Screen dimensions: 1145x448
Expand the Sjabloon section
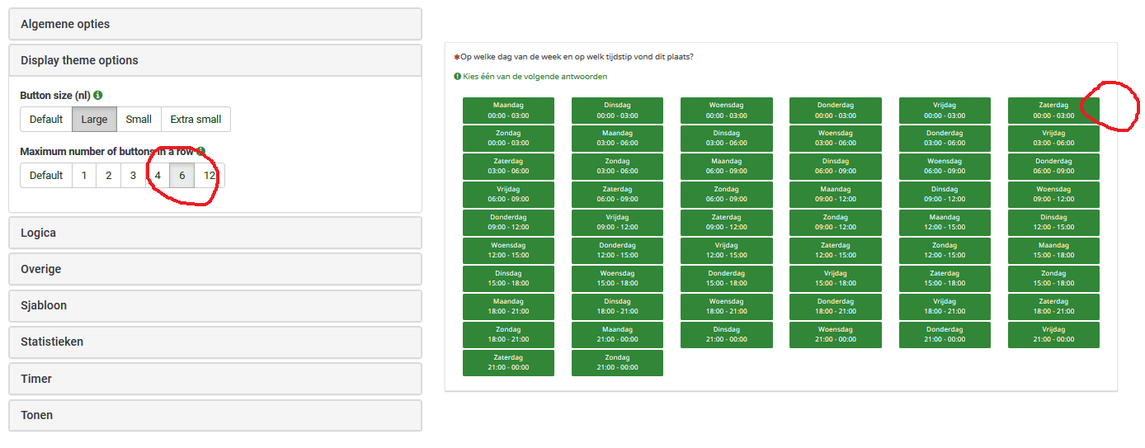tap(215, 305)
